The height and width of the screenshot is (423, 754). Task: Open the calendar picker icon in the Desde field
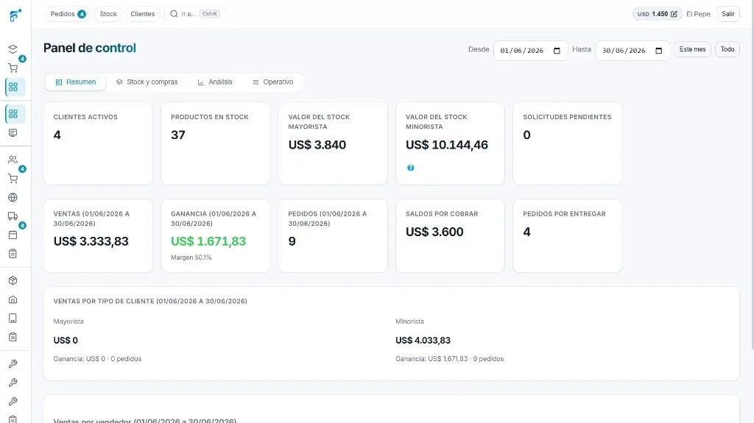coord(557,51)
